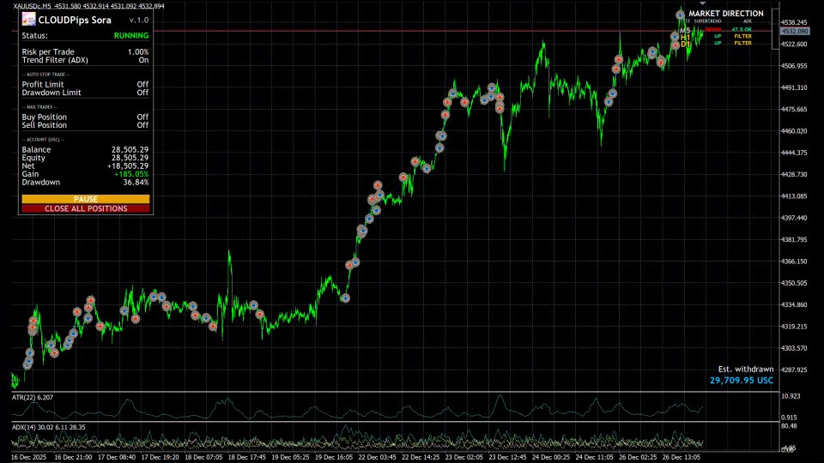Click the ATR(22) 6.207 indicator label

point(33,397)
